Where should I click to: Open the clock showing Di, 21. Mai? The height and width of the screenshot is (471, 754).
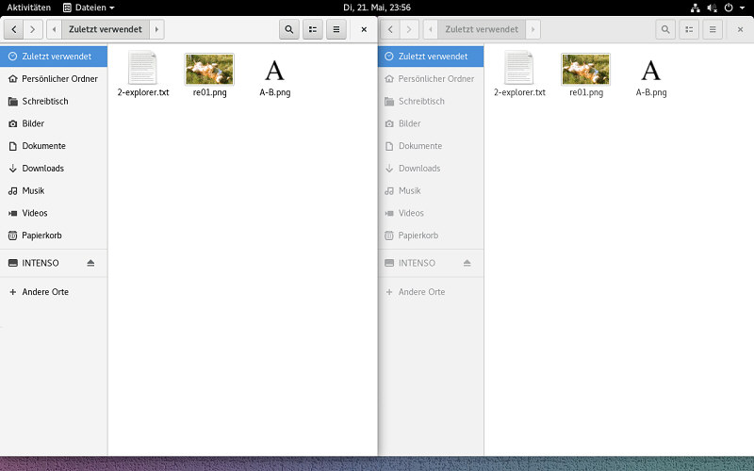(x=376, y=7)
